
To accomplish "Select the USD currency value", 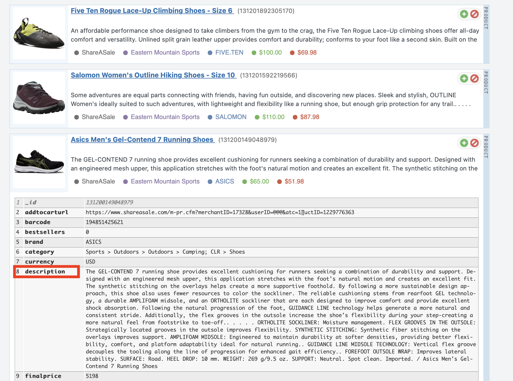I will (90, 262).
